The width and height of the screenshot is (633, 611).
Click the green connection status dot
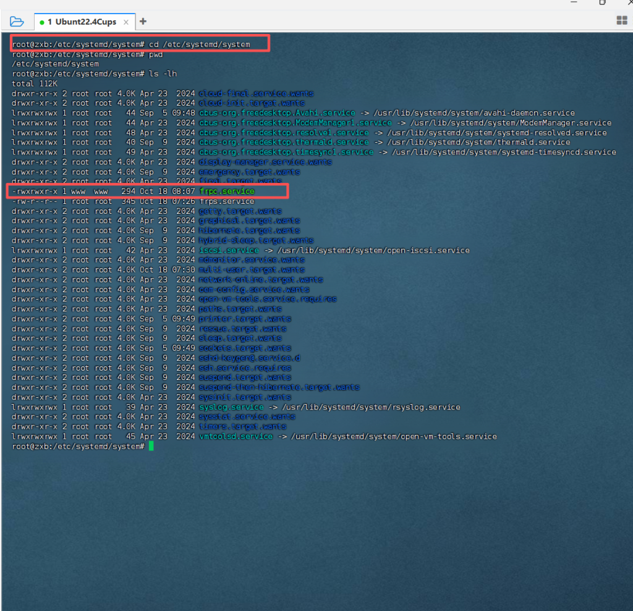41,22
